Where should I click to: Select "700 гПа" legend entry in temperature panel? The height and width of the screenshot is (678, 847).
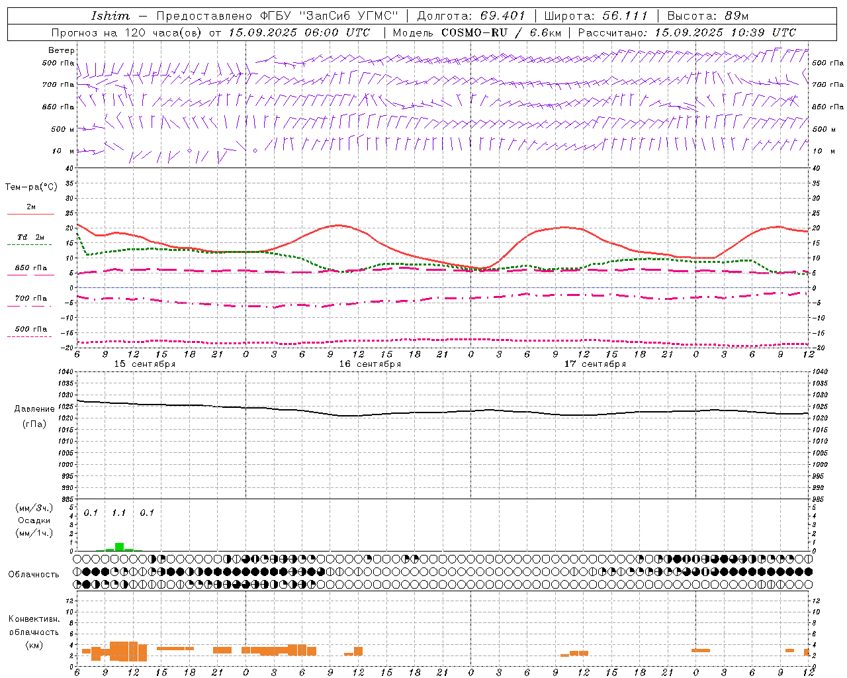(x=31, y=299)
